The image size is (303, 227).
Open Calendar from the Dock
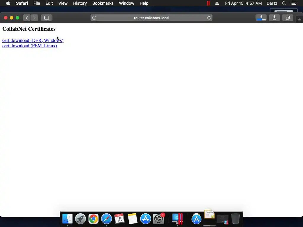[x=119, y=219]
